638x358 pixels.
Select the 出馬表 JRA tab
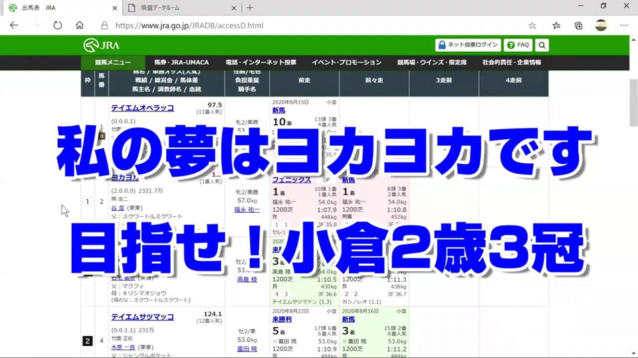pyautogui.click(x=63, y=8)
